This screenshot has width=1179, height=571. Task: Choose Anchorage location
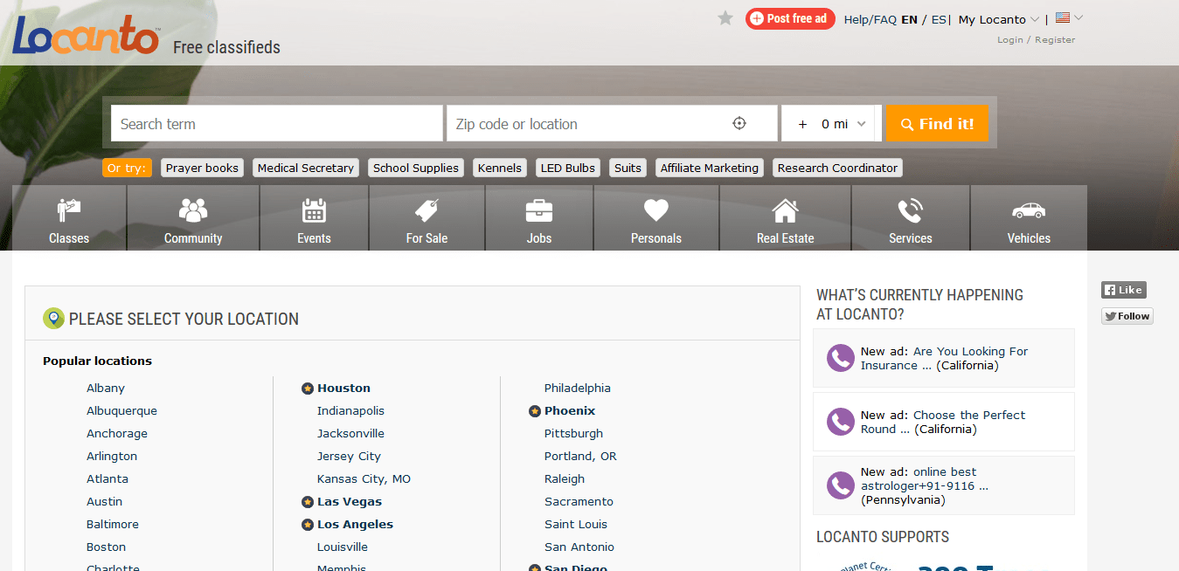(x=117, y=434)
